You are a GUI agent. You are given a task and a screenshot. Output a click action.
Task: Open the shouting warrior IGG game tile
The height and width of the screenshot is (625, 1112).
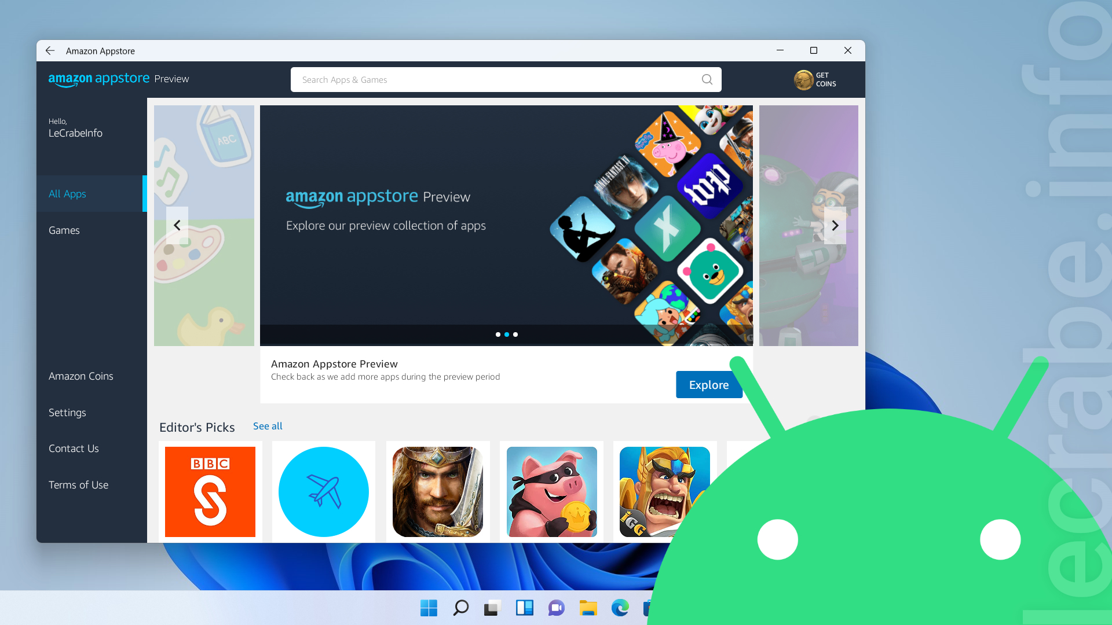(x=665, y=492)
